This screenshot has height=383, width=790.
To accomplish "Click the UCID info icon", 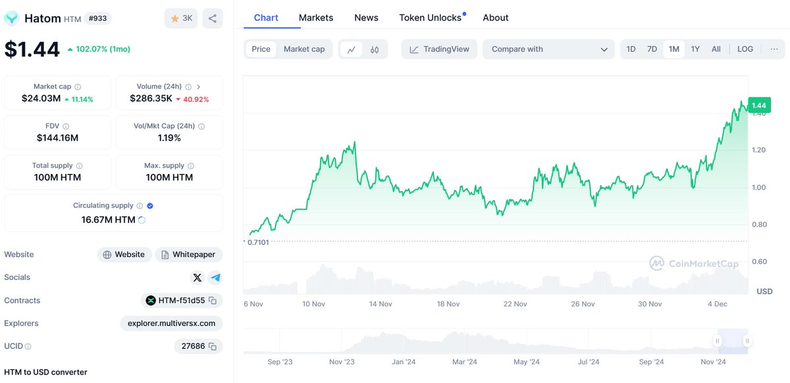I will point(28,346).
